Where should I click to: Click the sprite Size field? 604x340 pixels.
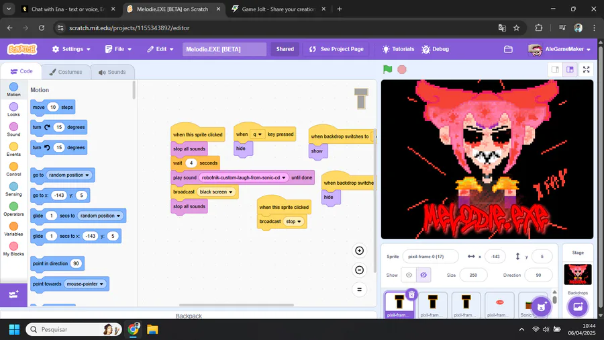[x=473, y=275]
